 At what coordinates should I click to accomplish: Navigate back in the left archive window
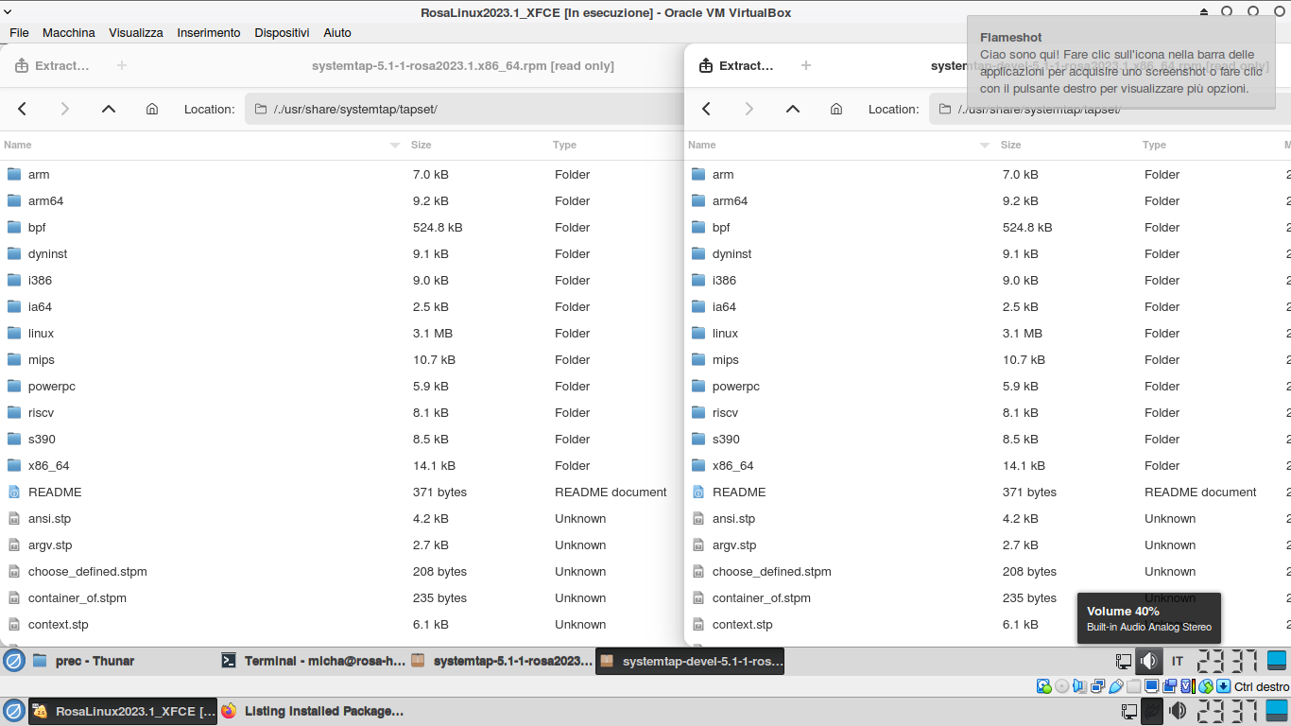pyautogui.click(x=23, y=109)
